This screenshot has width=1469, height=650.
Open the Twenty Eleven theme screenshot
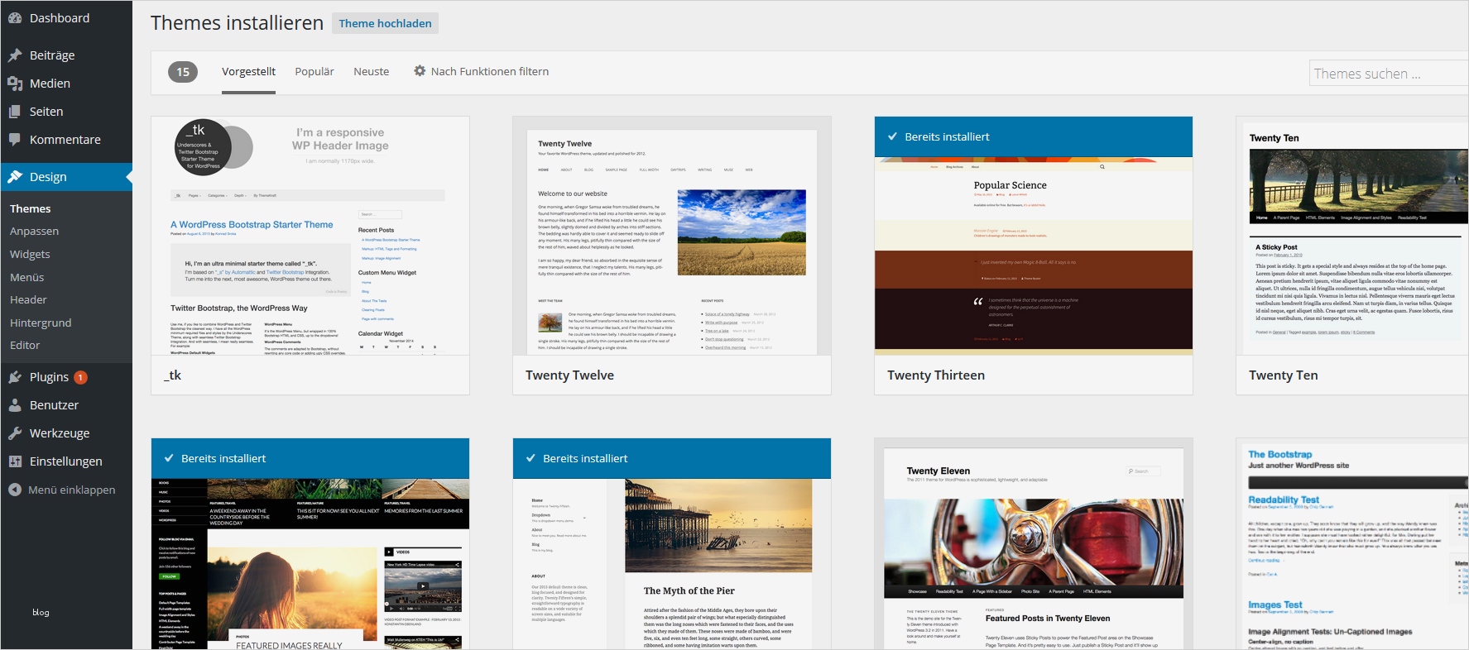click(1034, 544)
